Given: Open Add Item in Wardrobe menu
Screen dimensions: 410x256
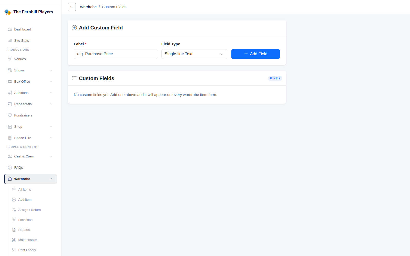Looking at the screenshot, I should tap(34, 200).
